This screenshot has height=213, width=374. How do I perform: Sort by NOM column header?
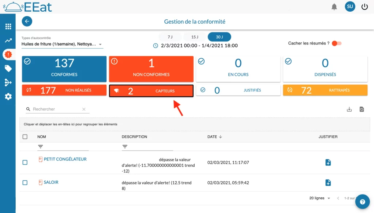(x=42, y=137)
